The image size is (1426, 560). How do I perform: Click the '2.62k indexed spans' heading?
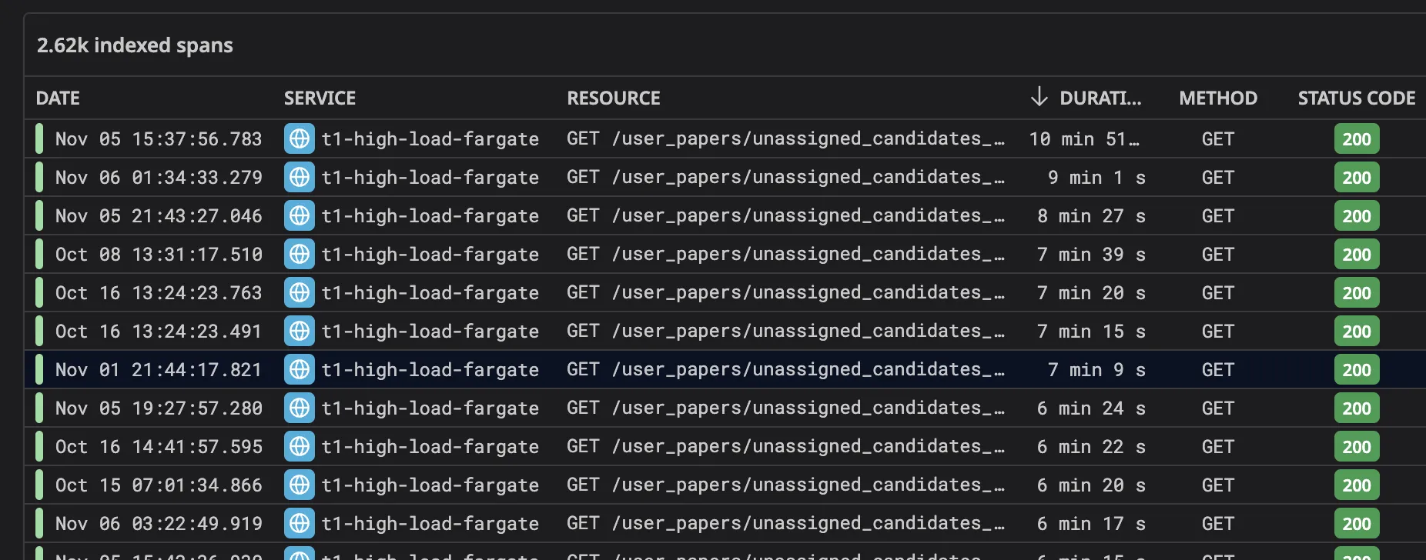tap(135, 45)
